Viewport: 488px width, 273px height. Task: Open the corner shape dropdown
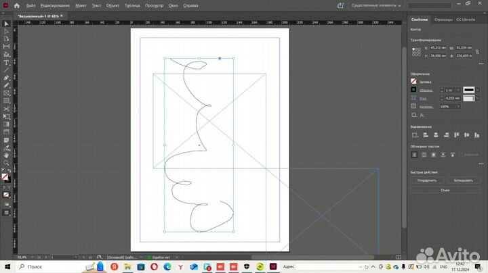477,98
